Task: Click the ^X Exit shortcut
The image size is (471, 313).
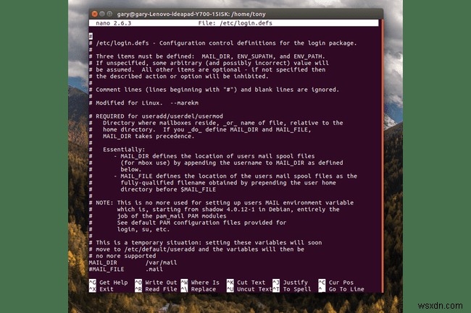Action: click(x=101, y=289)
